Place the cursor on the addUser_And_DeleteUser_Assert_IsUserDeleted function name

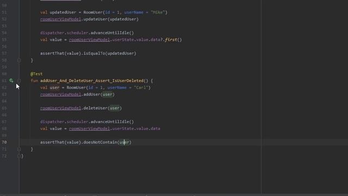pos(92,81)
